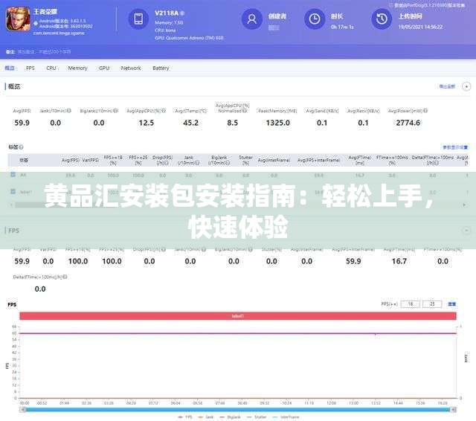Toggle the All row checkbox
The width and height of the screenshot is (476, 421).
[x=13, y=175]
